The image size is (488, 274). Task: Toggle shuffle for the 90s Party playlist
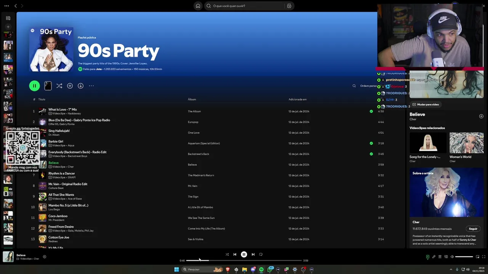click(59, 86)
